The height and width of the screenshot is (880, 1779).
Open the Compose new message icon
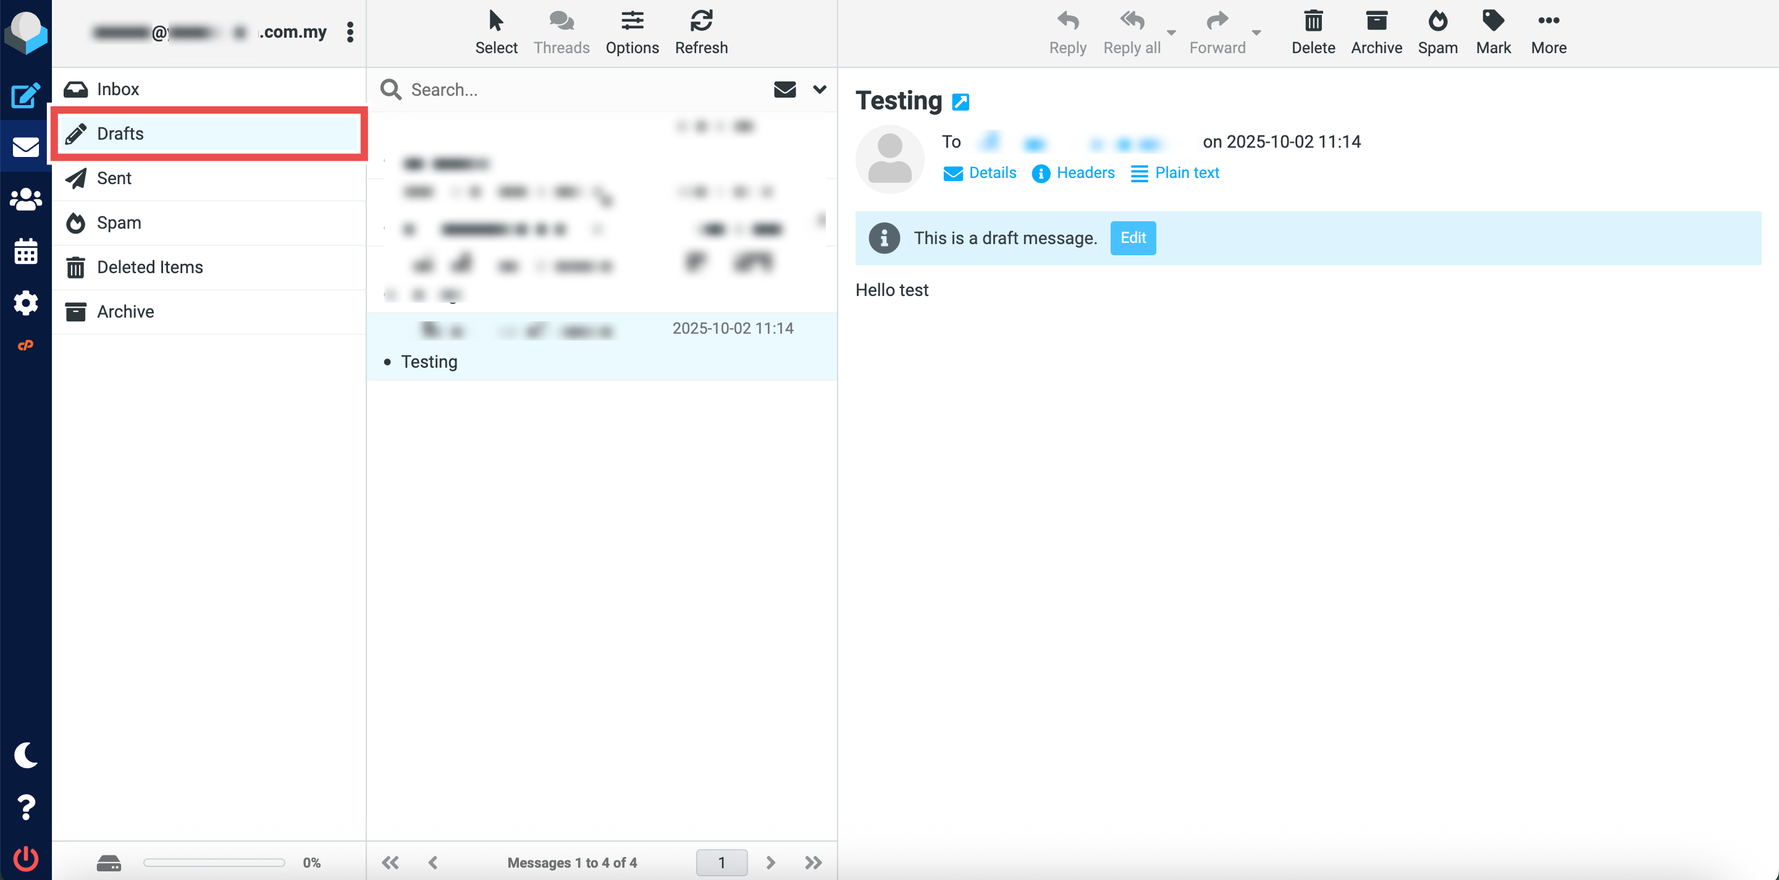coord(25,95)
